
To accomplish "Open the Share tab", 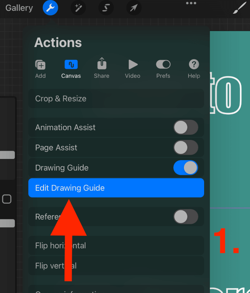I will coord(102,68).
